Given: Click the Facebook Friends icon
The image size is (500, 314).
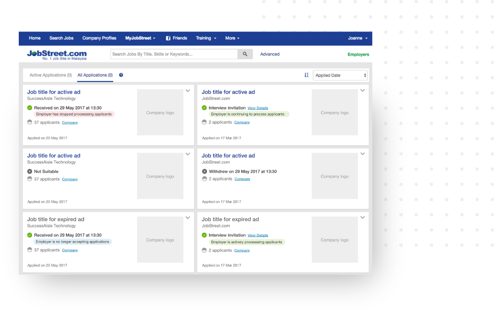Looking at the screenshot, I should click(x=168, y=38).
